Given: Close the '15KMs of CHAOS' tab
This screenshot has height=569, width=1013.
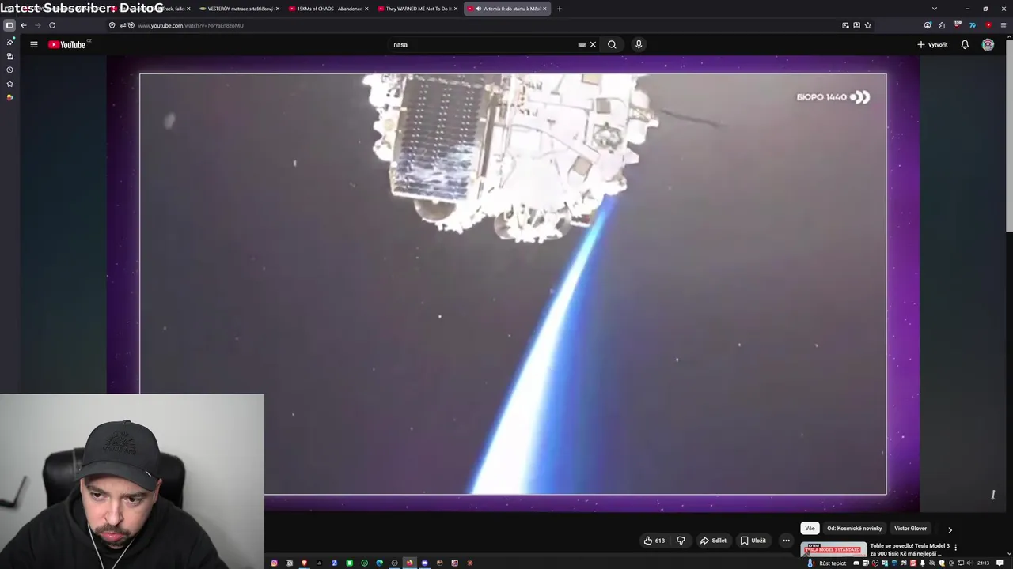Looking at the screenshot, I should coord(366,9).
